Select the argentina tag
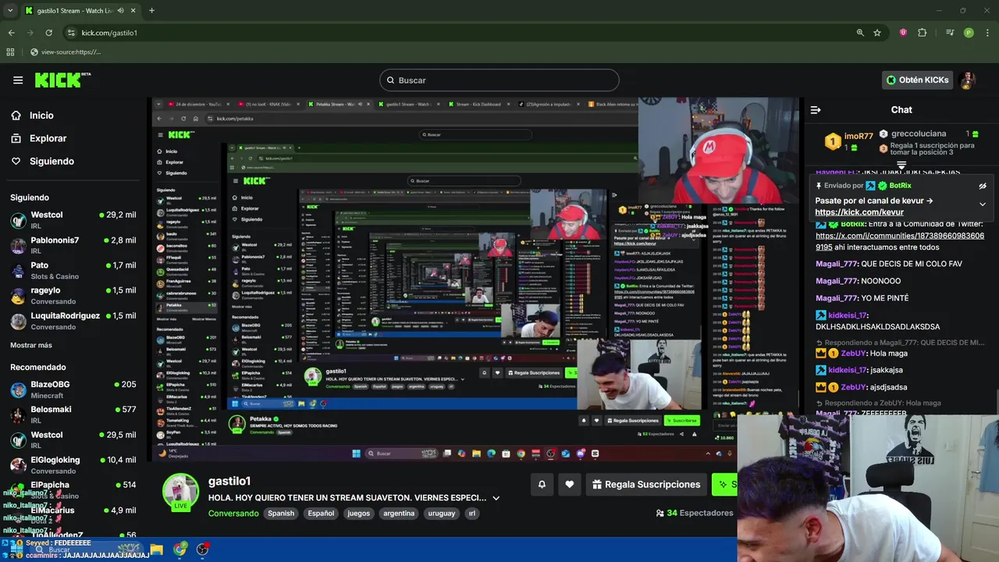The height and width of the screenshot is (562, 999). 399,514
